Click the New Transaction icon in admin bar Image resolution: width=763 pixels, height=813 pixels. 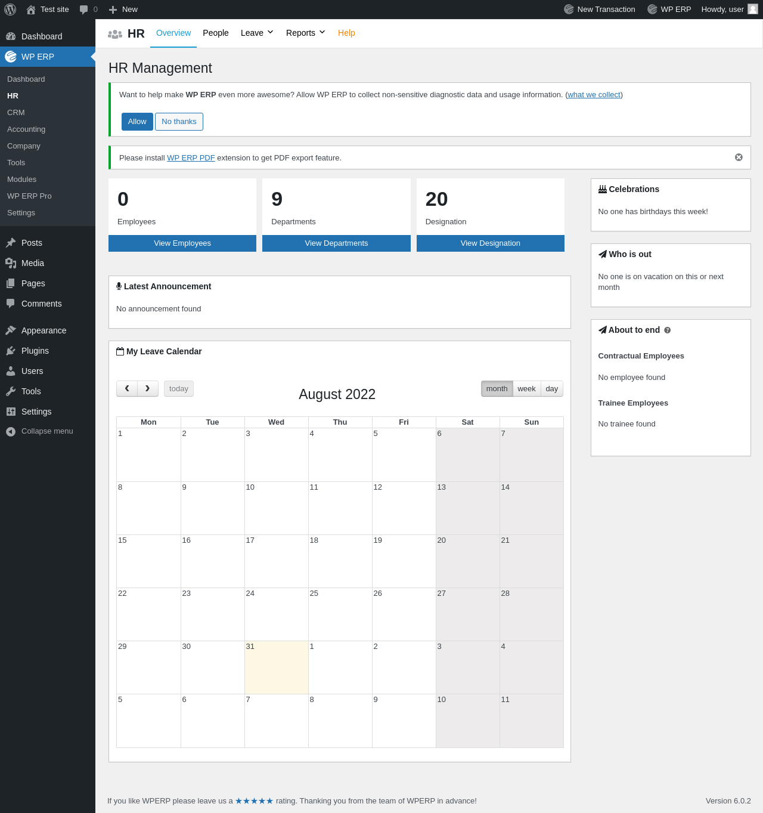point(569,10)
